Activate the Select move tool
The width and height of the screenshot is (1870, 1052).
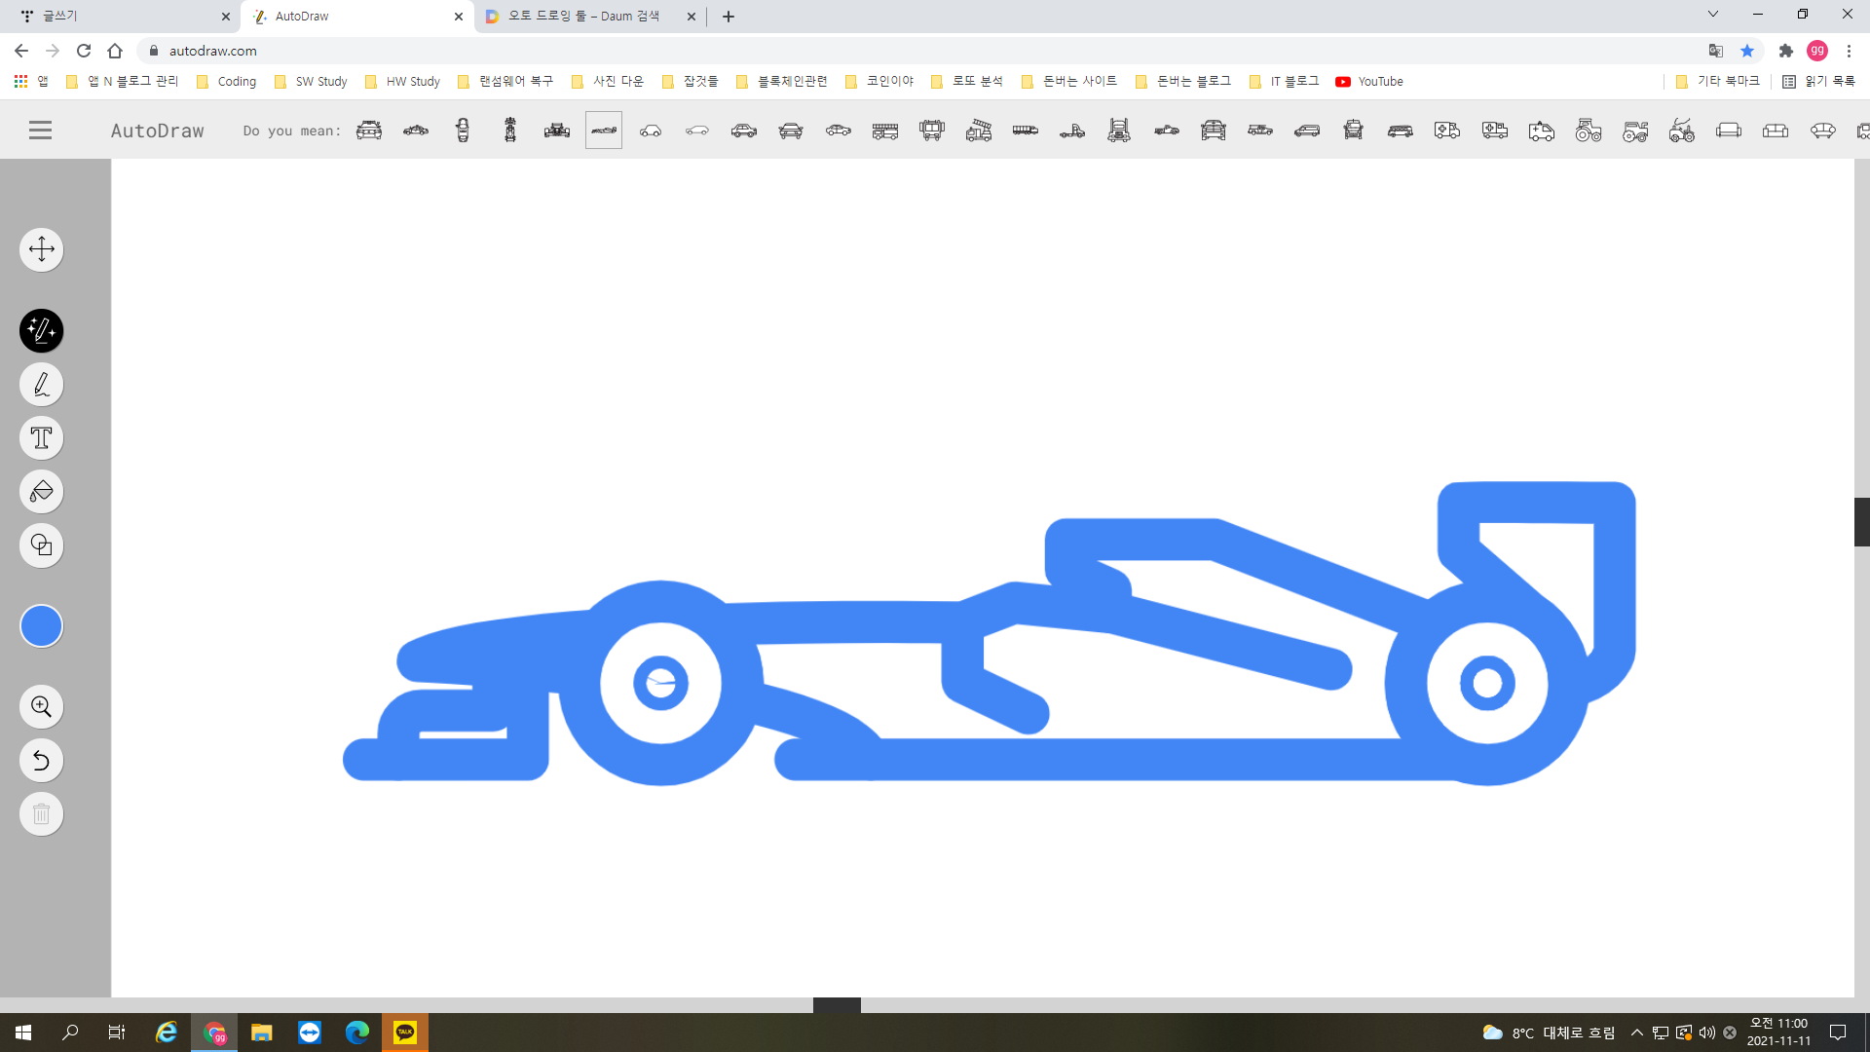pos(41,249)
